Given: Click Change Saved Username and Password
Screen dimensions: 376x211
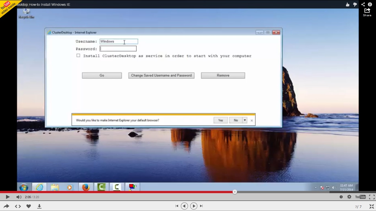Looking at the screenshot, I should pos(161,75).
